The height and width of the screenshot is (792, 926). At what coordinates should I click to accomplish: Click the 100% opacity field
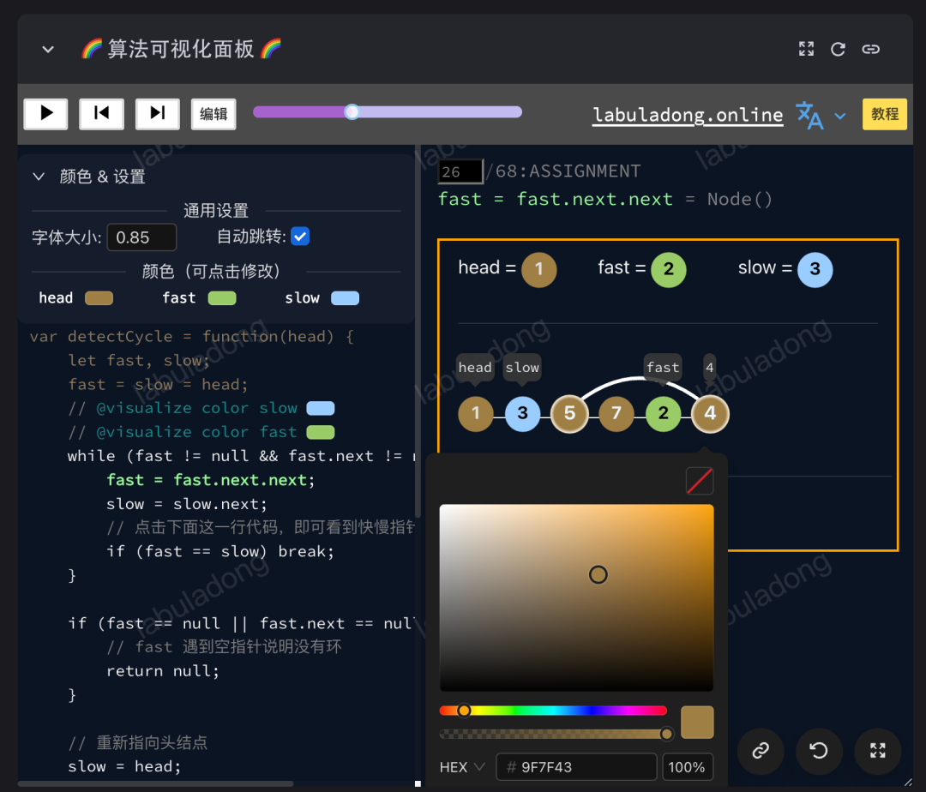click(688, 767)
